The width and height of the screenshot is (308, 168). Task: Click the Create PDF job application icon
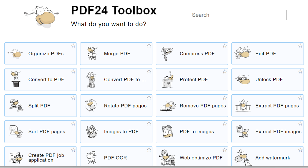tap(16, 158)
